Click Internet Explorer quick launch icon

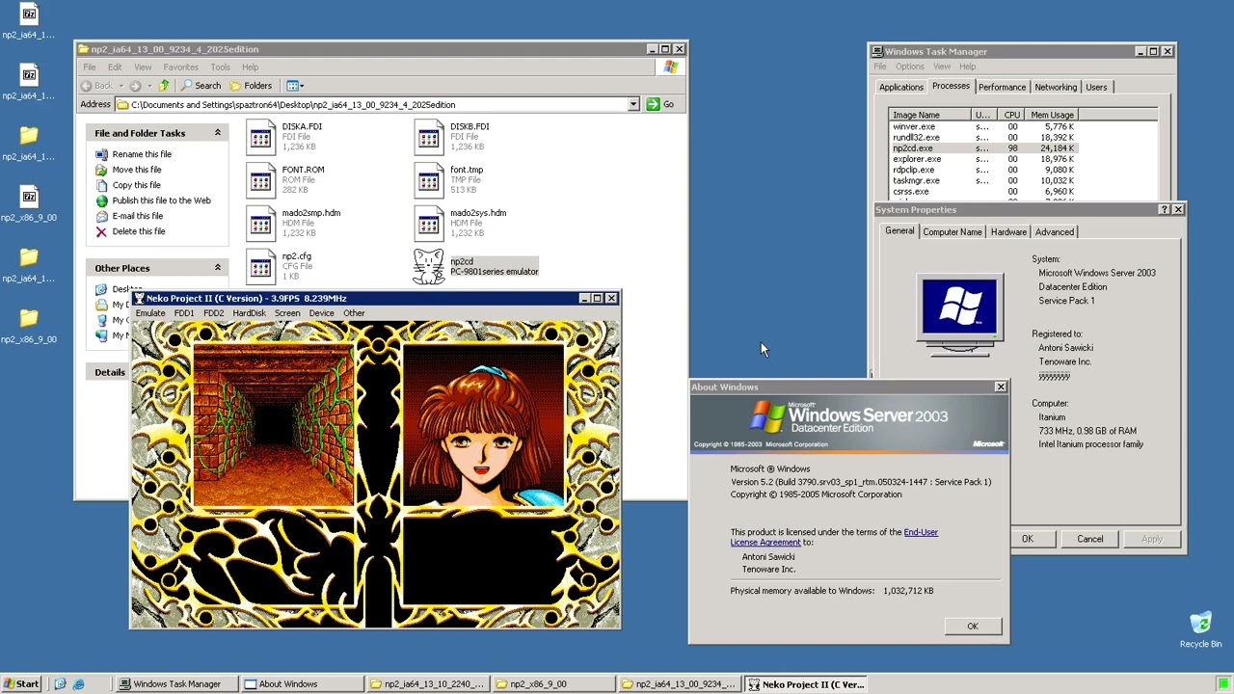(78, 684)
